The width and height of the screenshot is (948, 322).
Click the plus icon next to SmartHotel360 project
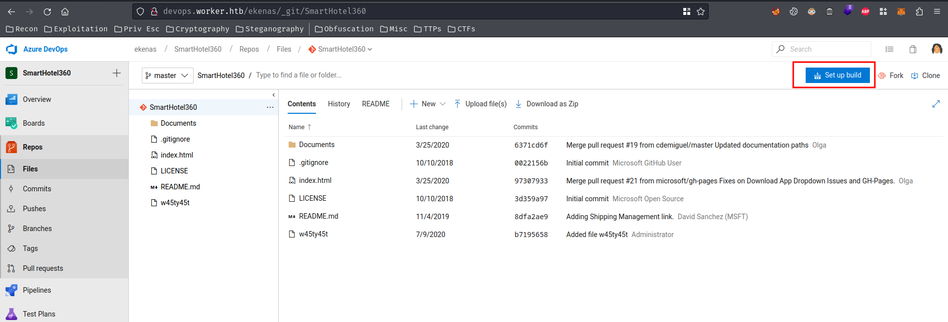(116, 73)
